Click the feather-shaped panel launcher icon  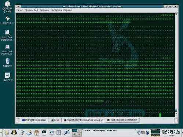point(67,132)
